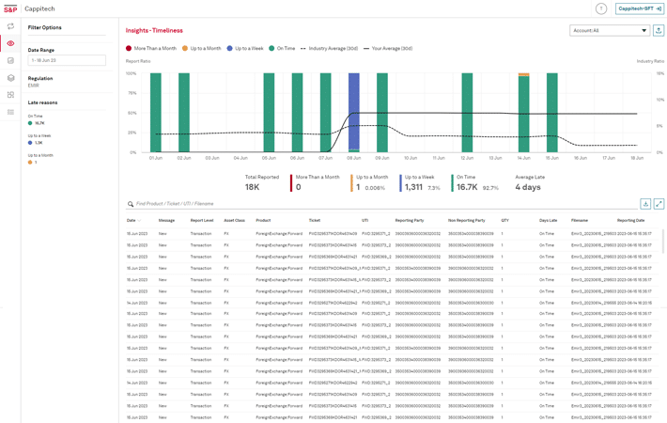Image resolution: width=667 pixels, height=423 pixels.
Task: Click the Regulation EMIR filter
Action: 40,82
